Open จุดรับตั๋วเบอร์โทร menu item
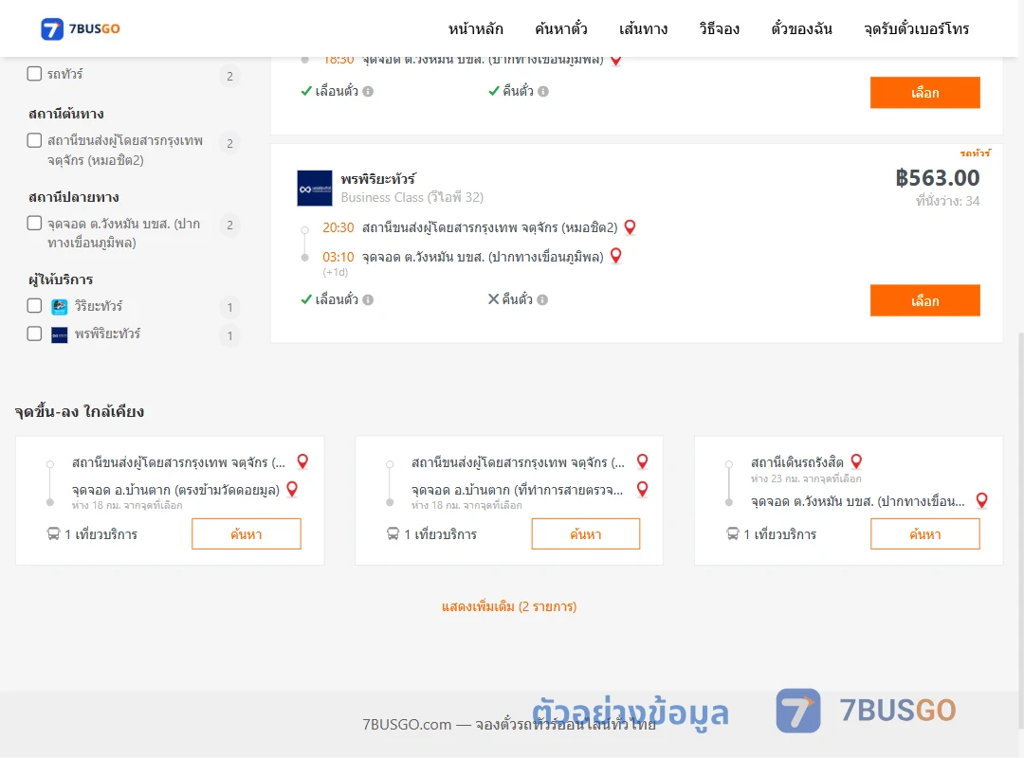1024x758 pixels. 916,28
